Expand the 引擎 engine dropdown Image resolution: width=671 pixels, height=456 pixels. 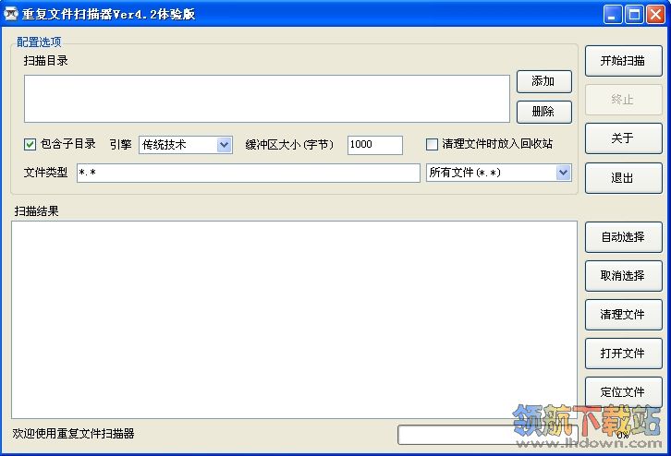coord(224,145)
